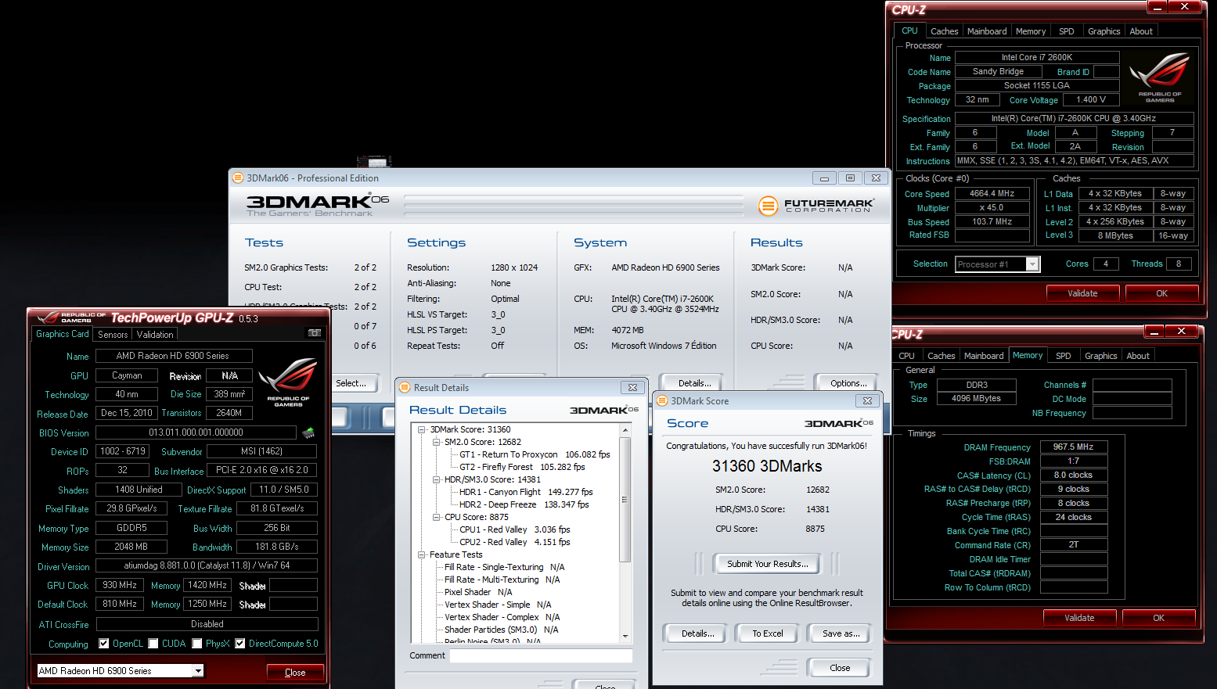Maximize the 3DMark06 main window

tap(850, 178)
